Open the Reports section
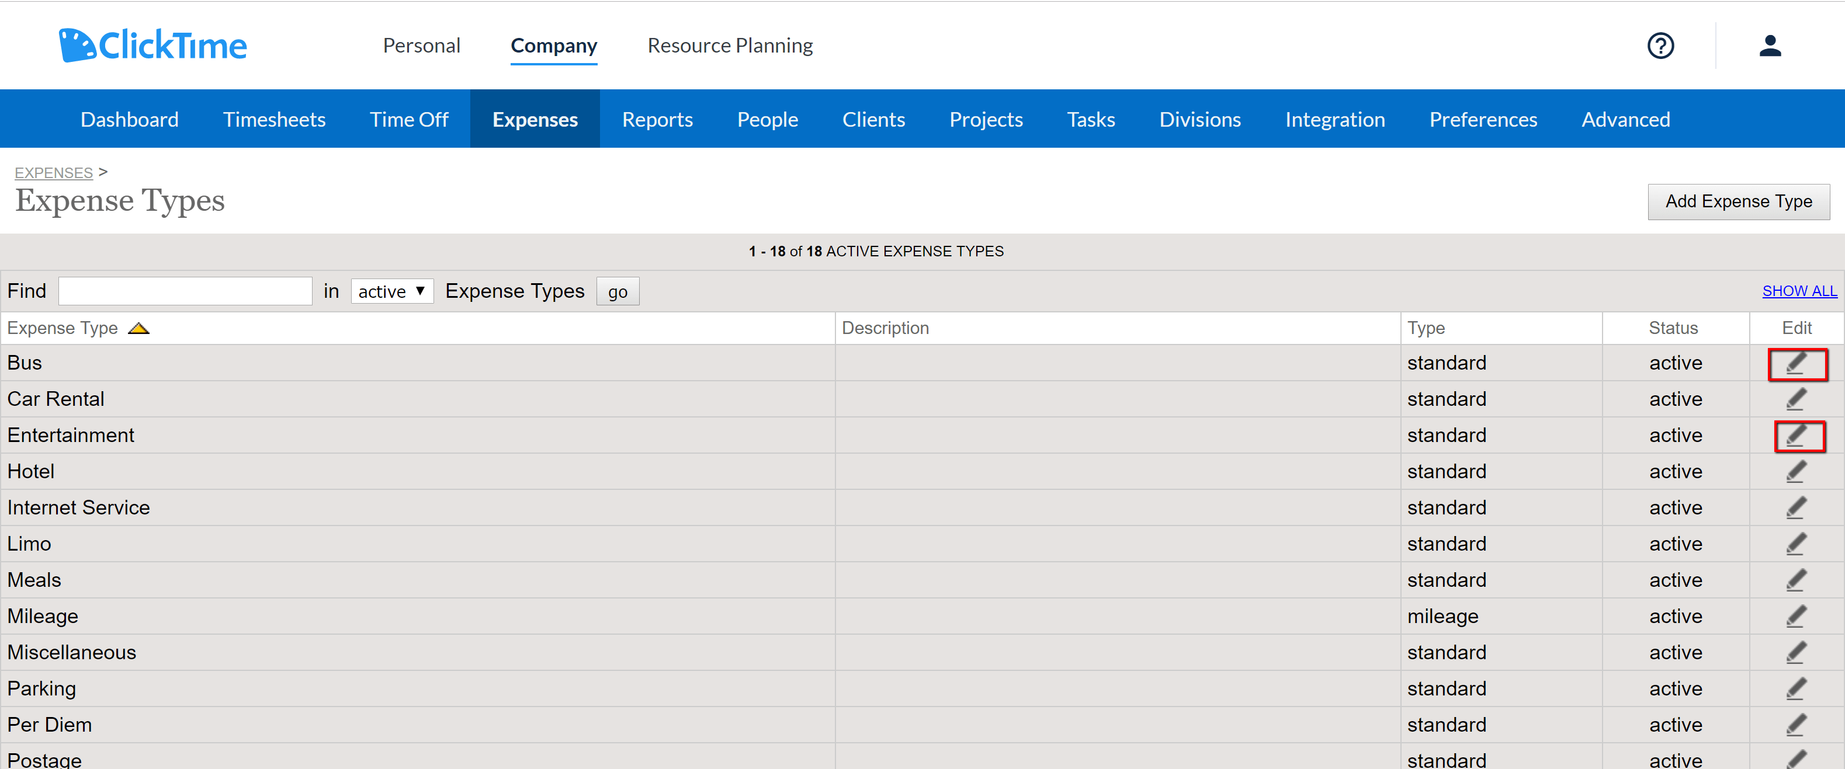The width and height of the screenshot is (1845, 769). pos(657,119)
